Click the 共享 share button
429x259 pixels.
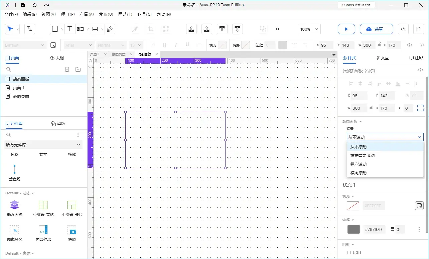[377, 29]
